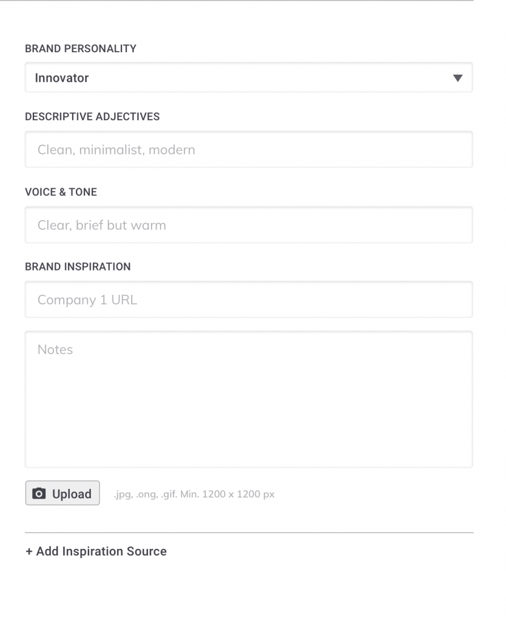Image resolution: width=506 pixels, height=621 pixels.
Task: Focus the Company 1 URL field
Action: click(x=249, y=300)
